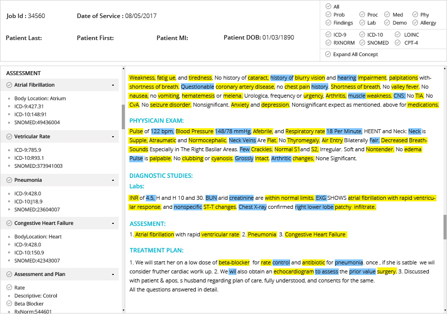Click the check icon beside Assessment and Plan

9,274
